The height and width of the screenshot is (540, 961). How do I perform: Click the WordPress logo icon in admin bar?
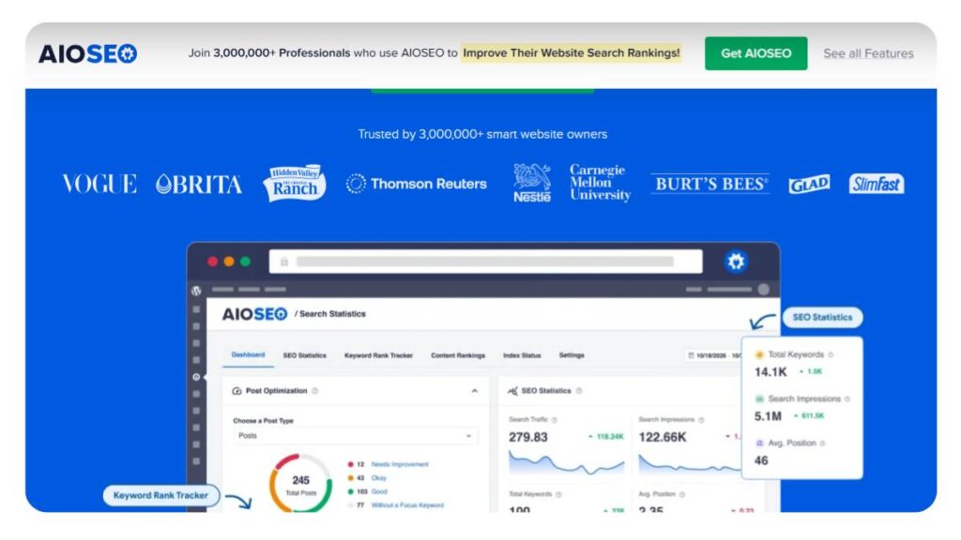coord(196,291)
